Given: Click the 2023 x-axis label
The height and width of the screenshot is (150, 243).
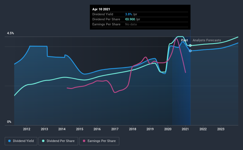Looking at the screenshot, I should [x=221, y=129].
